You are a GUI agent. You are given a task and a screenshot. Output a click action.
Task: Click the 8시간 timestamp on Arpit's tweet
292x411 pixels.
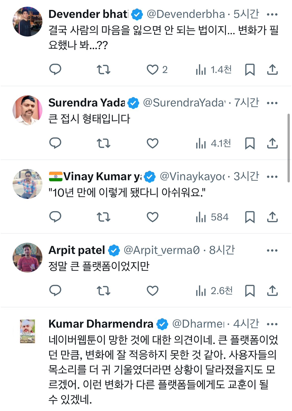tap(222, 250)
